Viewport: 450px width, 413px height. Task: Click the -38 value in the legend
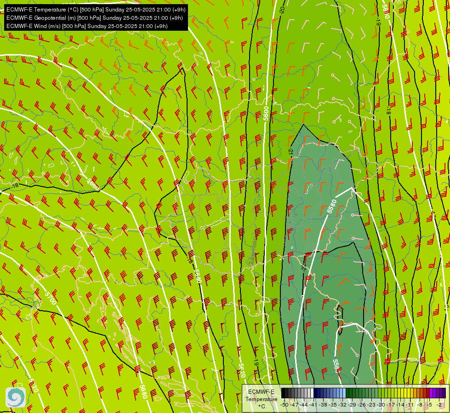click(x=323, y=405)
